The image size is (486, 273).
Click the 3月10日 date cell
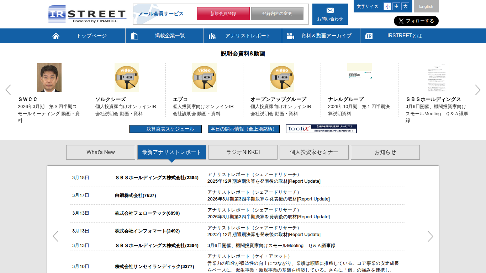click(x=81, y=267)
